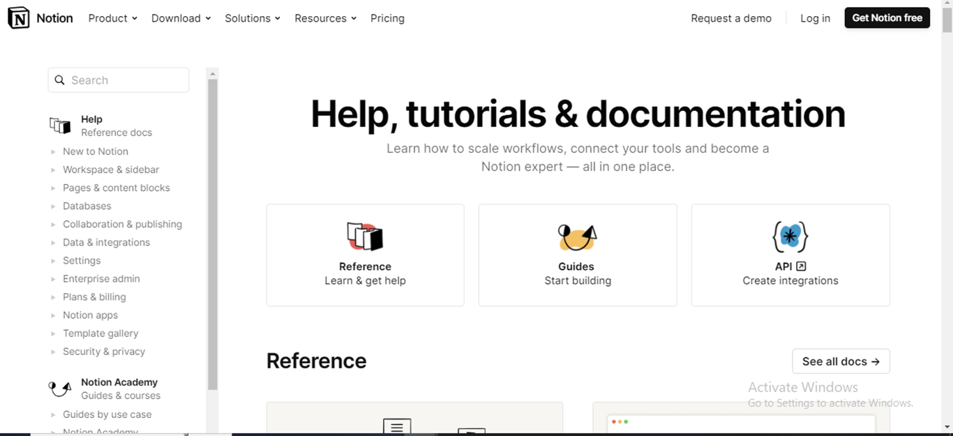Open Template gallery docs
The width and height of the screenshot is (953, 436).
point(100,333)
